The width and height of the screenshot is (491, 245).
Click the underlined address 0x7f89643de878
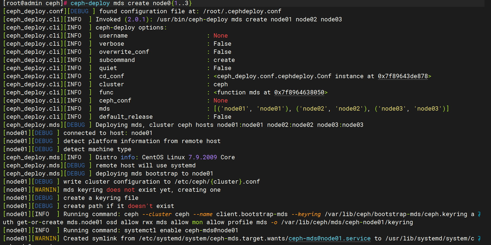click(x=403, y=76)
